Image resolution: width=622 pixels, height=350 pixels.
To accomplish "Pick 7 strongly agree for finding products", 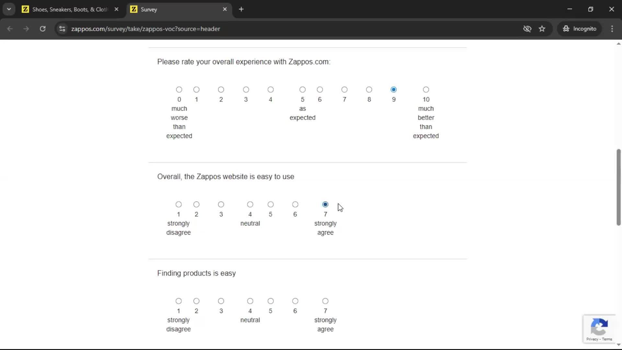I will click(325, 301).
